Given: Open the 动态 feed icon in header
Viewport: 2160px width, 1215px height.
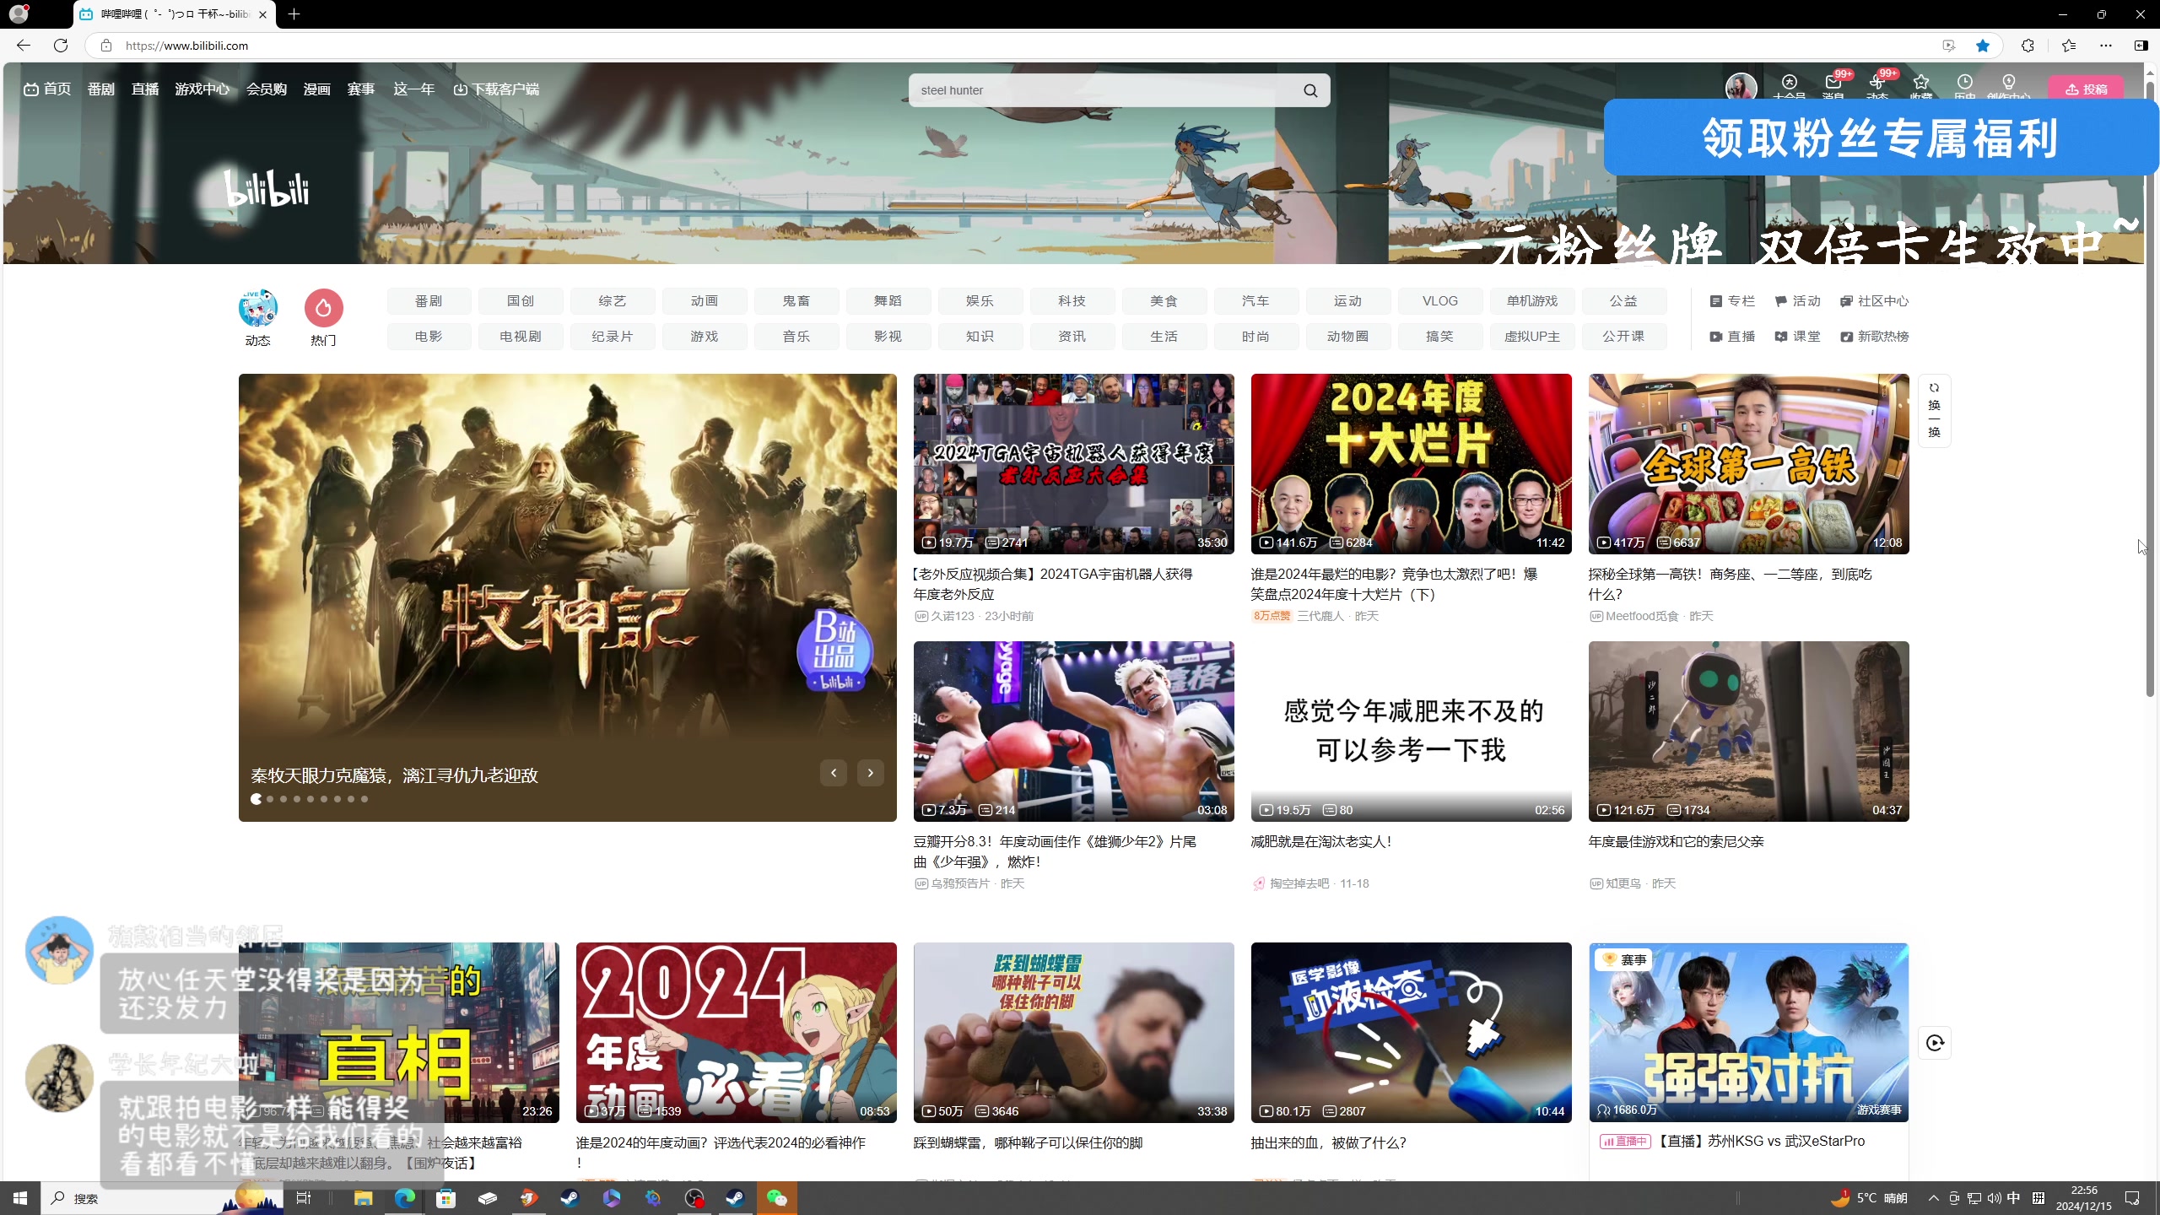Looking at the screenshot, I should 1877,84.
